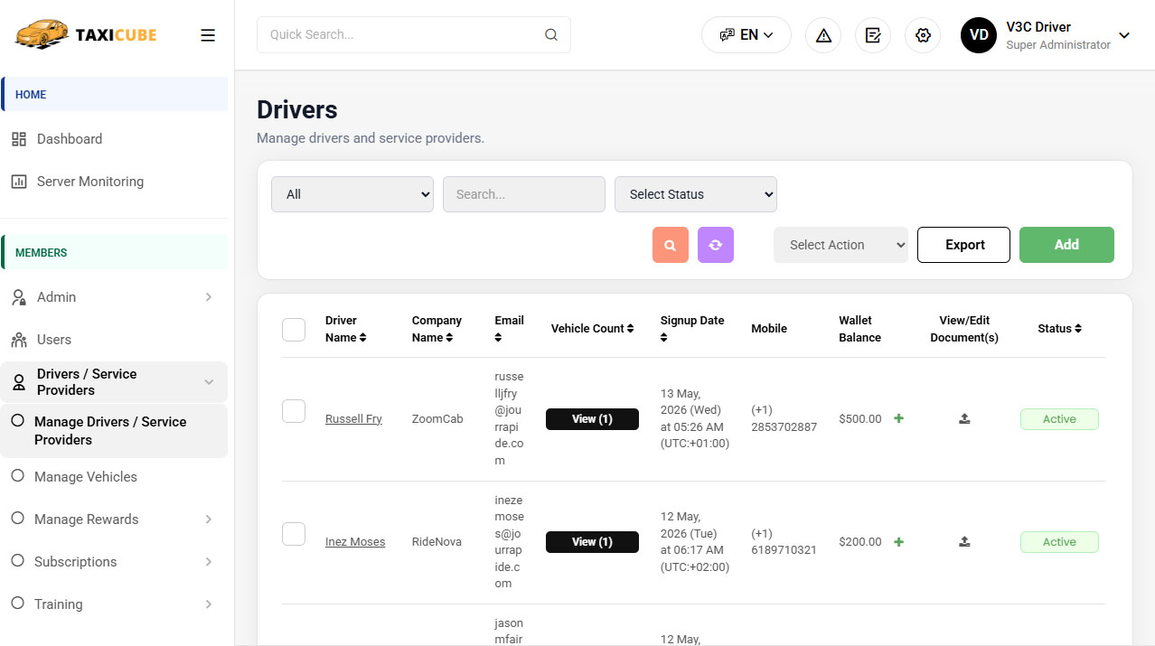This screenshot has height=646, width=1155.
Task: Sort by Vehicle Count column
Action: (630, 329)
